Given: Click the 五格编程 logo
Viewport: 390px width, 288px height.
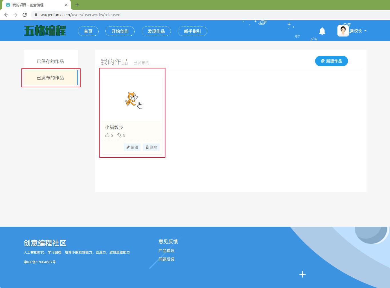Looking at the screenshot, I should pyautogui.click(x=45, y=31).
